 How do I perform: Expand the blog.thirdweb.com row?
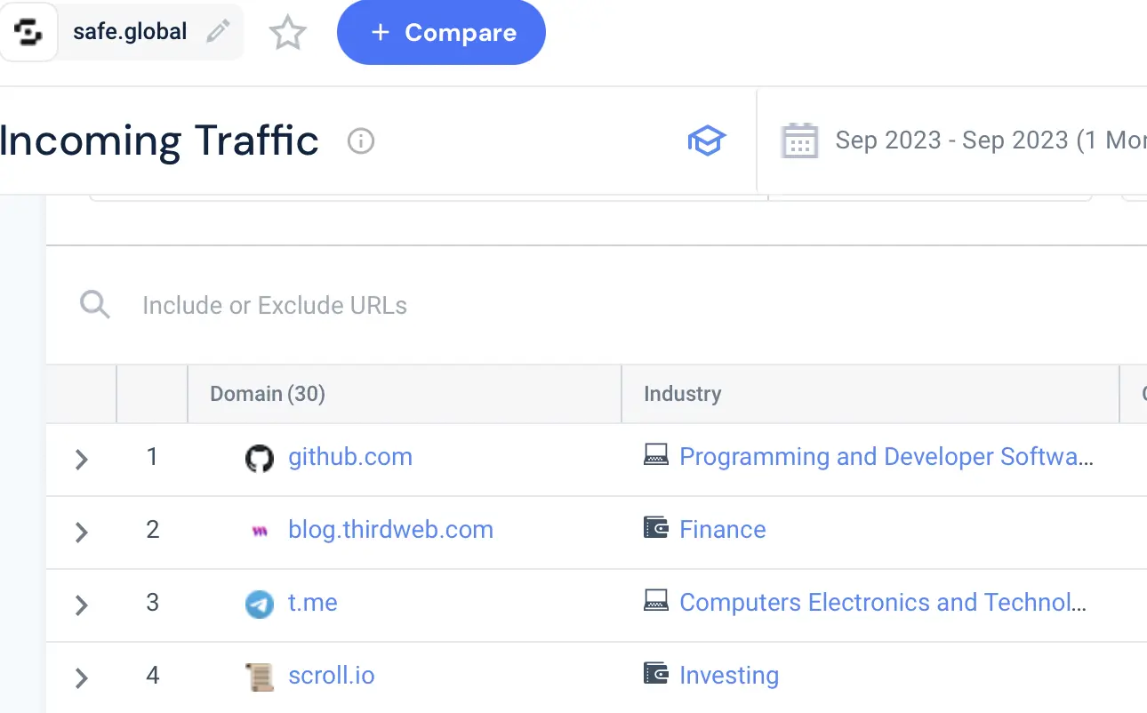[x=81, y=533]
